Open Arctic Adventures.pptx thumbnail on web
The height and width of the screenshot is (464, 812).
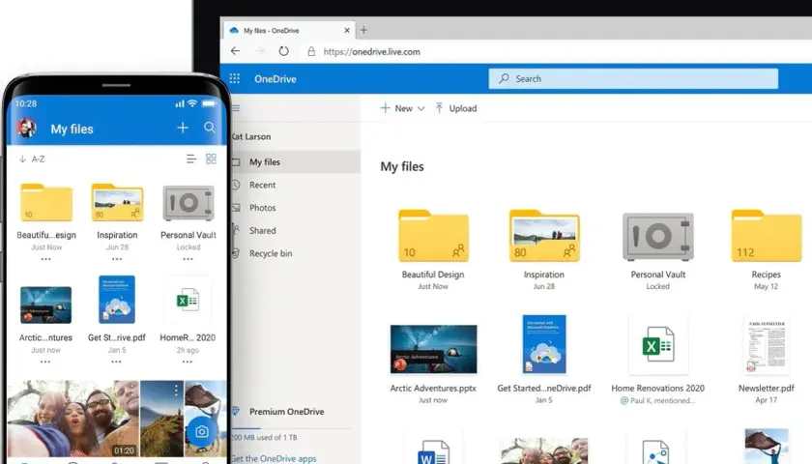tap(433, 349)
